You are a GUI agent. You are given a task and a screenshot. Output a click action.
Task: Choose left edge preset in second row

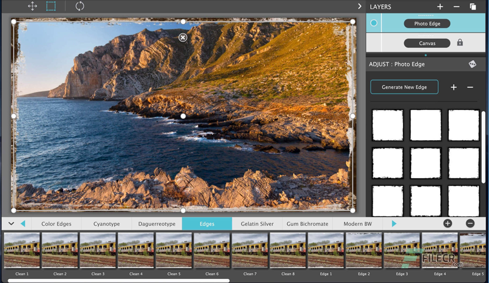coord(388,163)
